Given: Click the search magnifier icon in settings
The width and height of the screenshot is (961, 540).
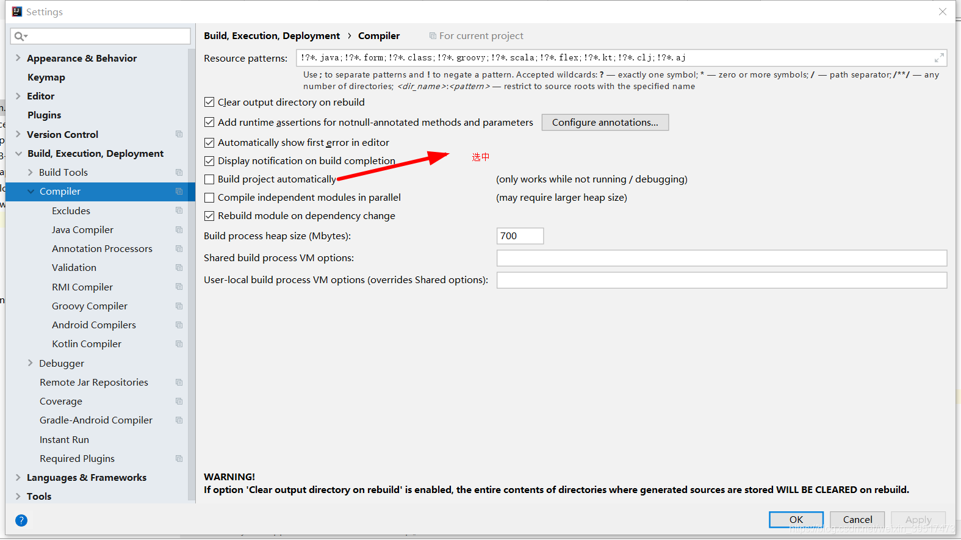Looking at the screenshot, I should [20, 37].
